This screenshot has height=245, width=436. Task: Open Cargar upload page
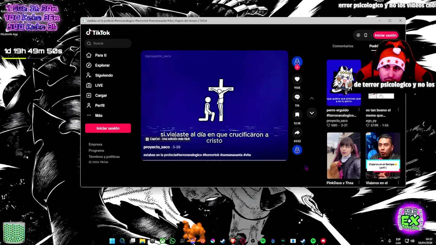(101, 95)
